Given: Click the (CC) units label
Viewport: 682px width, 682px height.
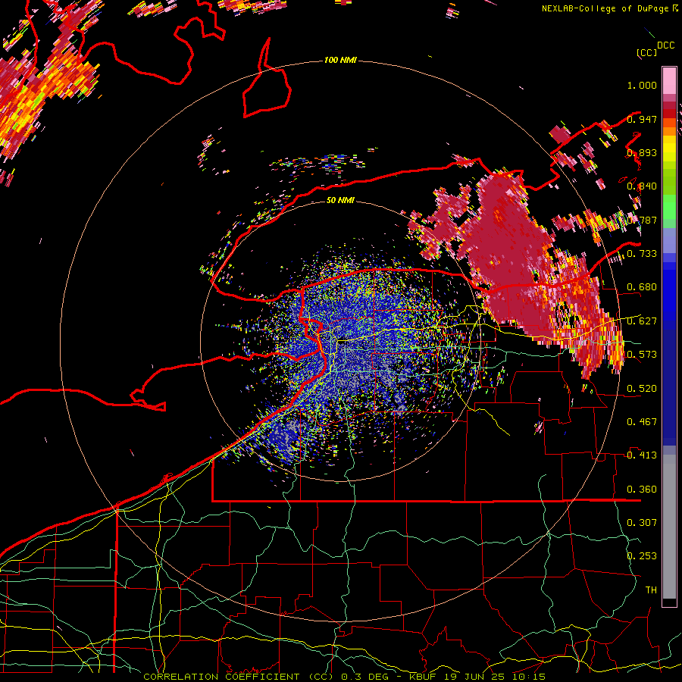Looking at the screenshot, I should (647, 52).
